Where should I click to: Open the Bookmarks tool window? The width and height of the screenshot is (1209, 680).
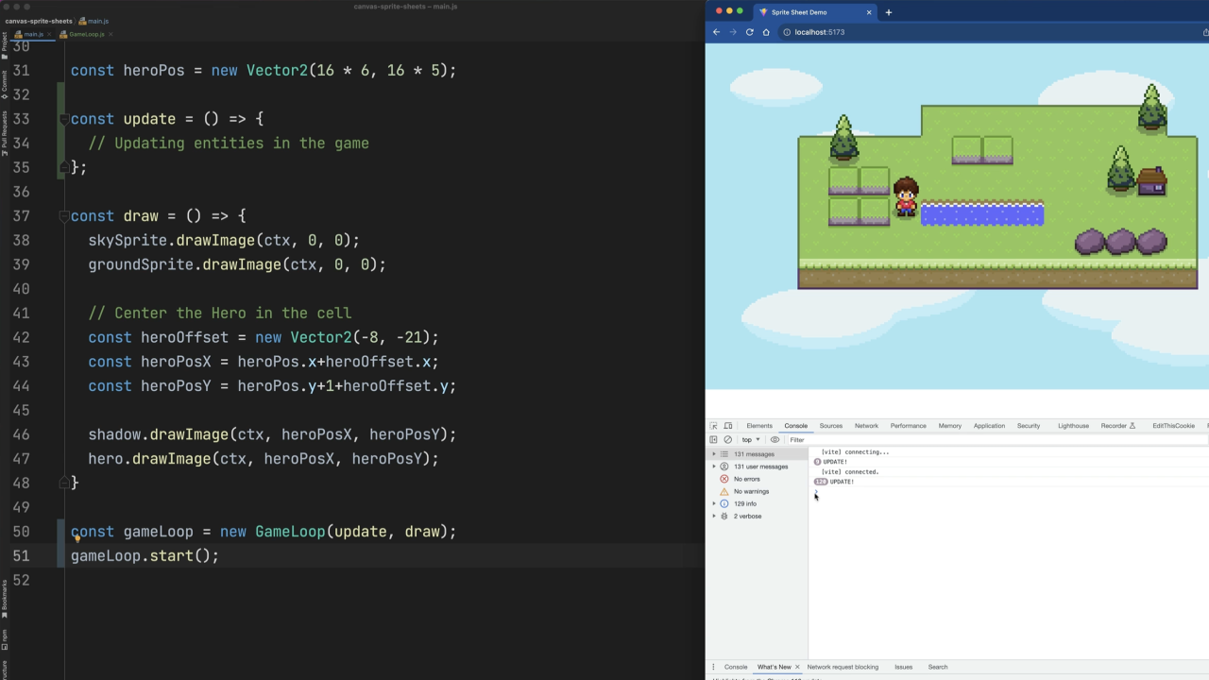(4, 598)
